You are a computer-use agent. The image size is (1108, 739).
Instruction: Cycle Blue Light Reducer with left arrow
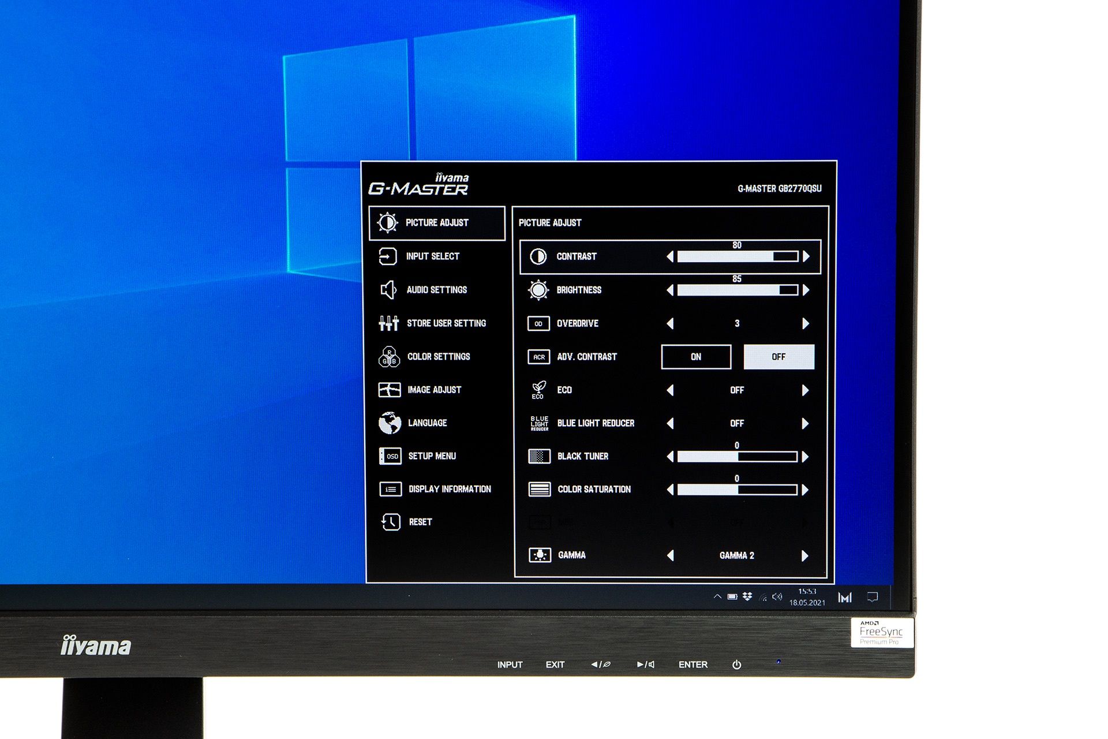670,423
